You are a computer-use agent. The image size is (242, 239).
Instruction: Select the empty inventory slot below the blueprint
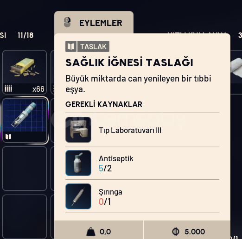pos(25,169)
